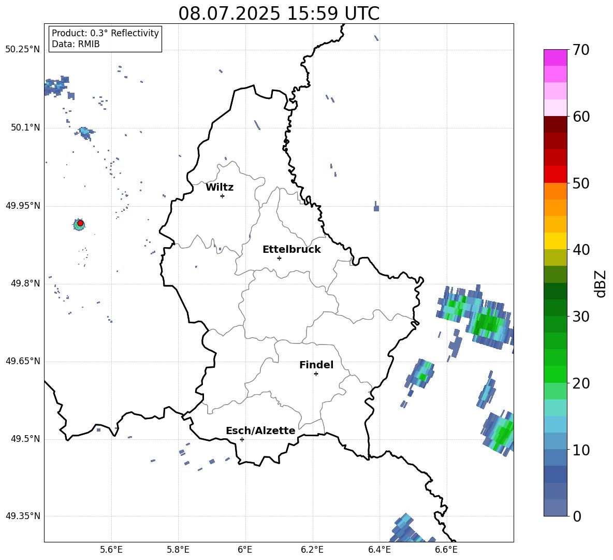The width and height of the screenshot is (613, 560).
Task: Click the colorbar tick value 50
Action: coord(581,183)
